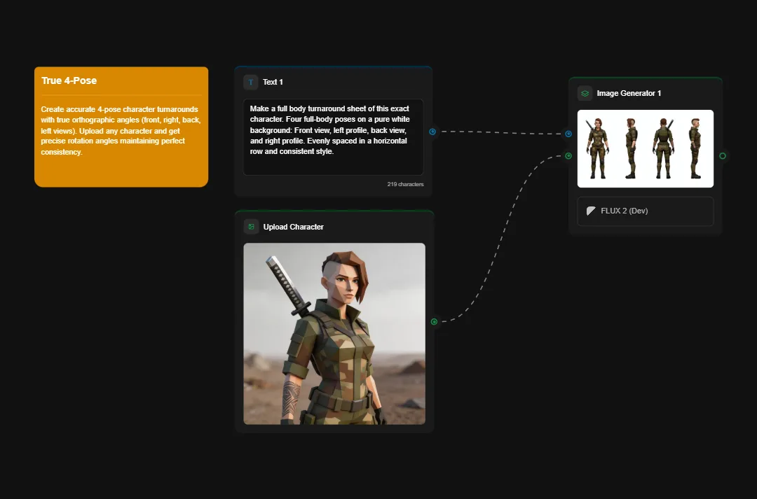Viewport: 757px width, 499px height.
Task: Click the blue output port of the Text 1 node
Action: (433, 131)
